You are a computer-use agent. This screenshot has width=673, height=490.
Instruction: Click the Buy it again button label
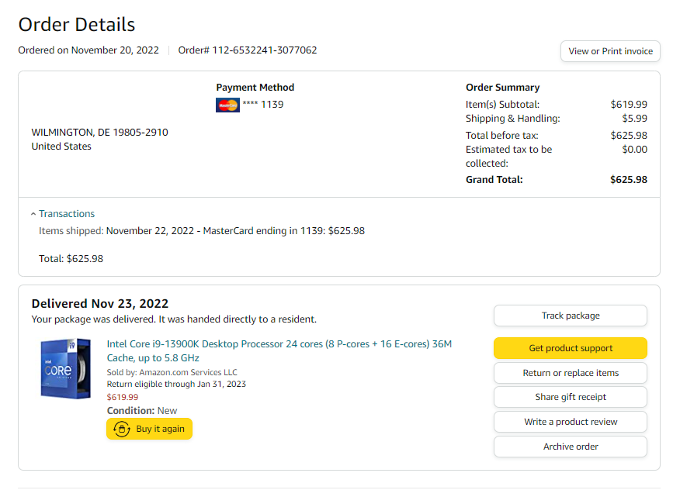pos(160,429)
